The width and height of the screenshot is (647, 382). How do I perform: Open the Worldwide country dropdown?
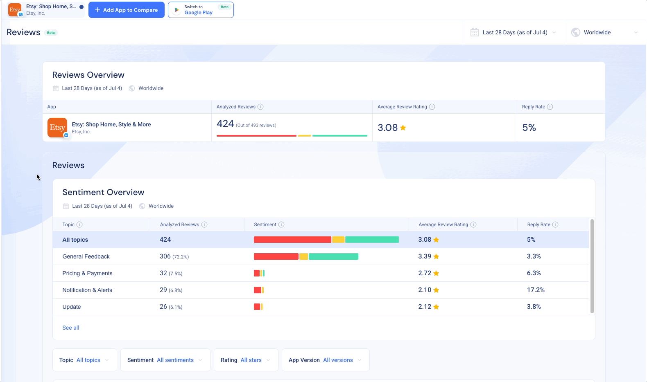(605, 32)
